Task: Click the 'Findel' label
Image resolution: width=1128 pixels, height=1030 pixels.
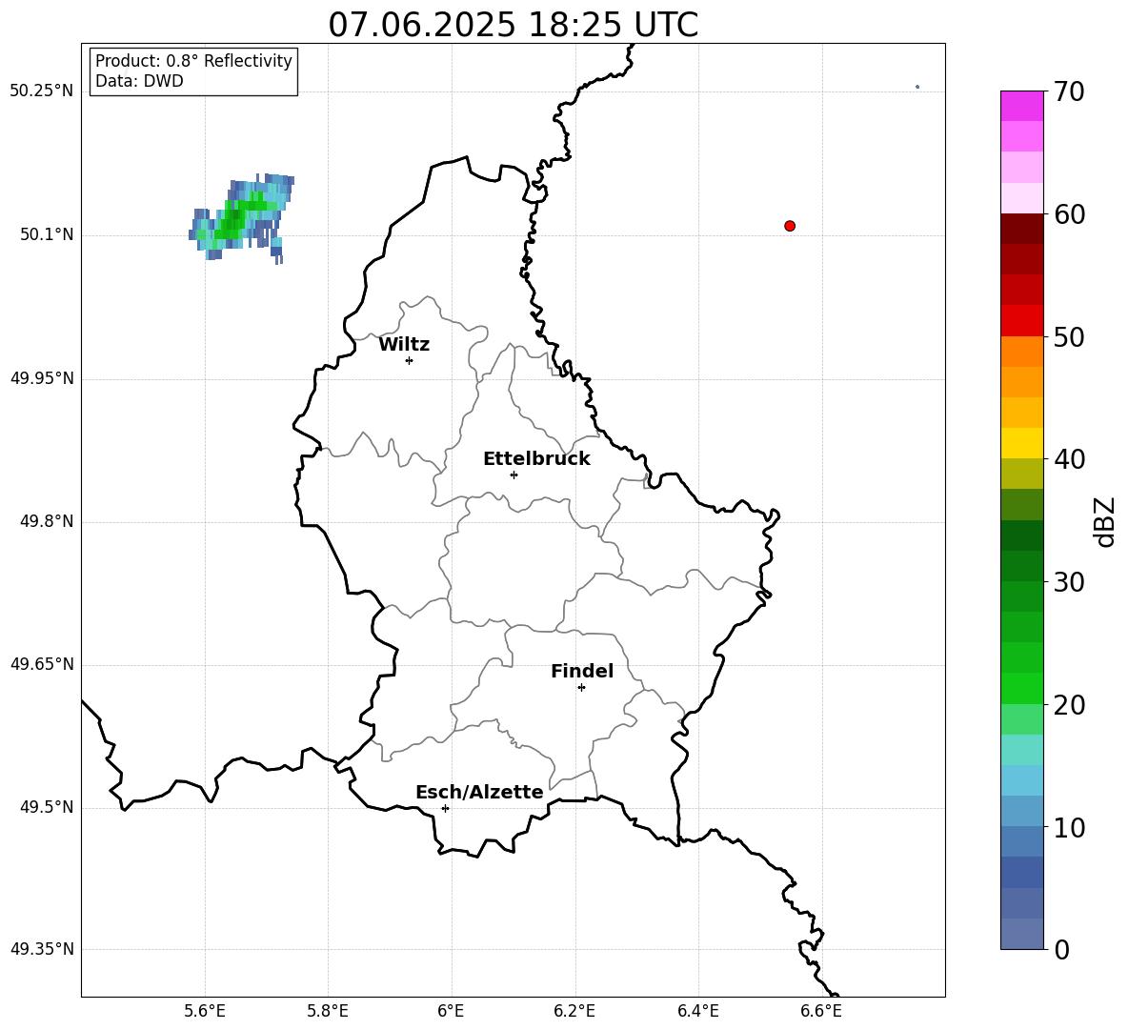Action: pyautogui.click(x=582, y=671)
